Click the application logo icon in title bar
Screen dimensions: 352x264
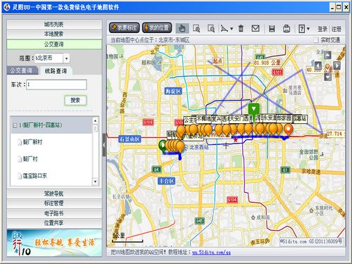pyautogui.click(x=7, y=7)
